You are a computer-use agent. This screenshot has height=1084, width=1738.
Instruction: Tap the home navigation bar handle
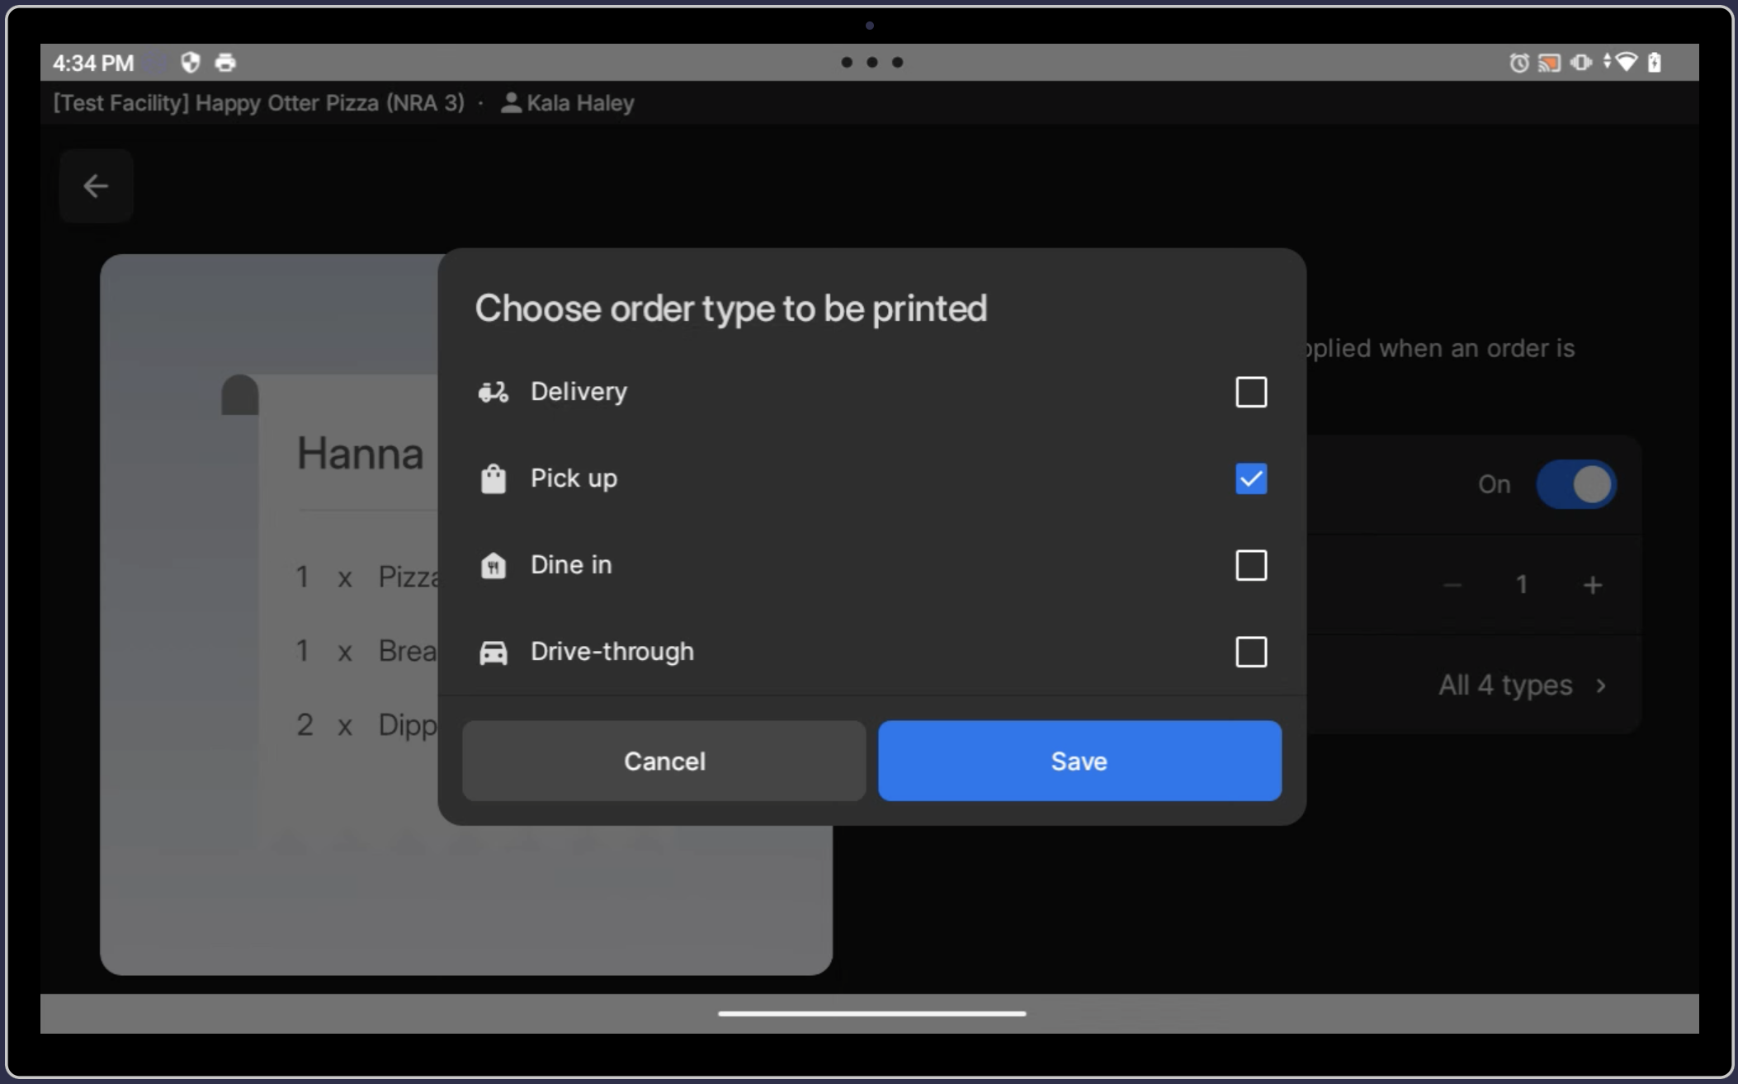(871, 1013)
